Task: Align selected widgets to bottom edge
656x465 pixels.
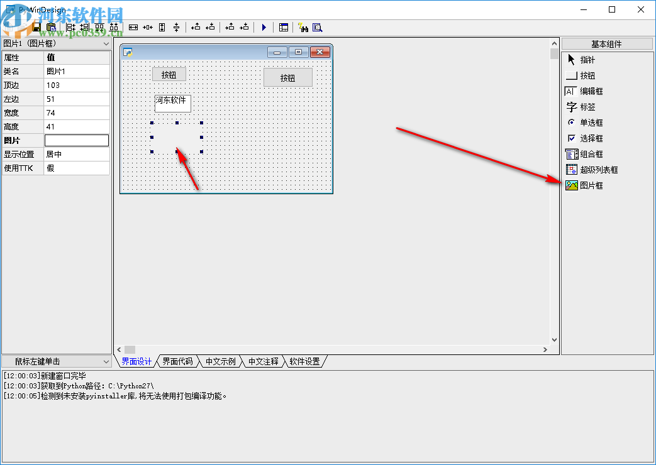Action: pos(114,27)
